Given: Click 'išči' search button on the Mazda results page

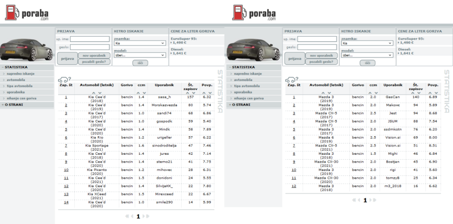Looking at the screenshot, I should [367, 63].
